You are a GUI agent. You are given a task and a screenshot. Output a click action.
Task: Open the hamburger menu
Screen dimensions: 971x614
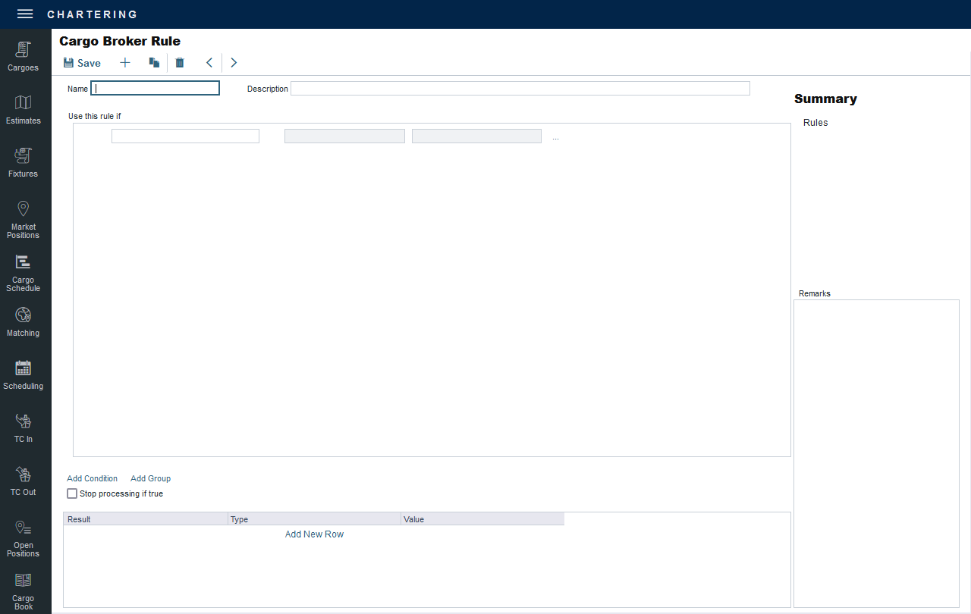(25, 14)
